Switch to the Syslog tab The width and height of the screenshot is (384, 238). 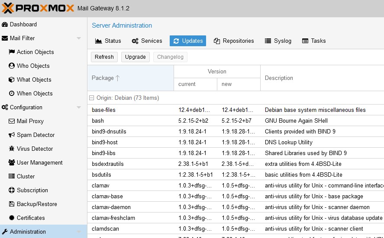coord(278,41)
